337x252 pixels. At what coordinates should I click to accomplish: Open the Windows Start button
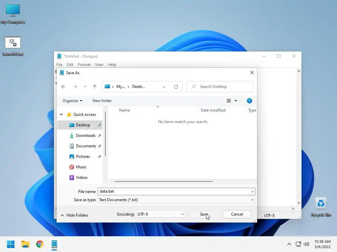click(11, 244)
